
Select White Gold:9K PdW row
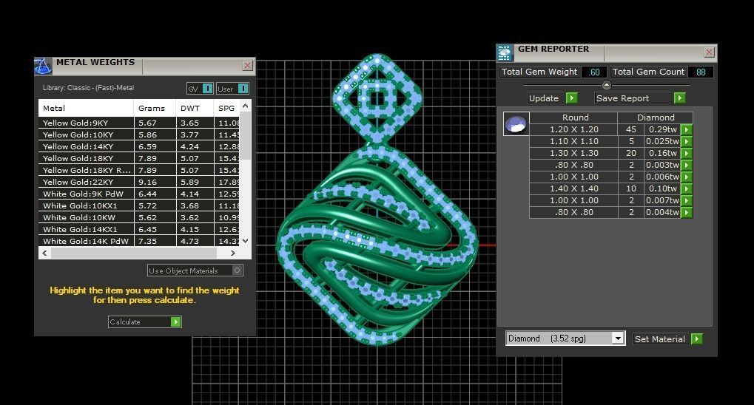pos(139,194)
